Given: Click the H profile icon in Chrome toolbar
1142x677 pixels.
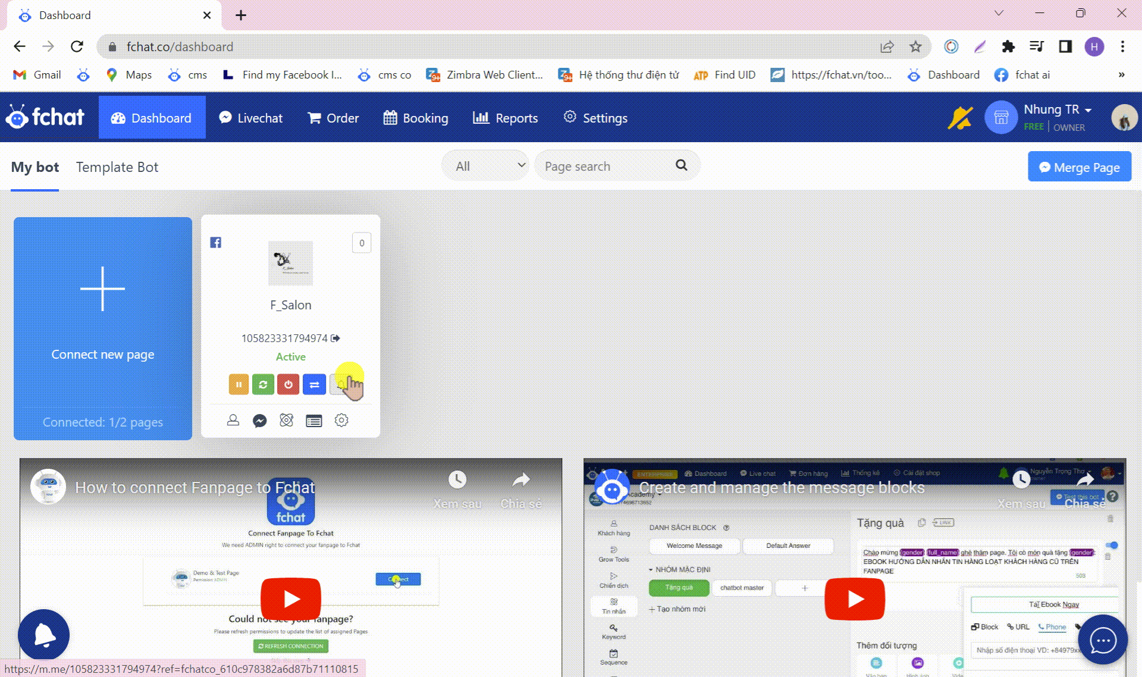Looking at the screenshot, I should pyautogui.click(x=1094, y=46).
